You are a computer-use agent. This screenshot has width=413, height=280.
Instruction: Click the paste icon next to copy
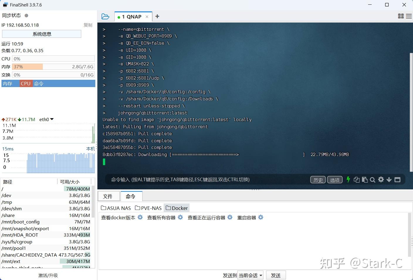[365, 180]
